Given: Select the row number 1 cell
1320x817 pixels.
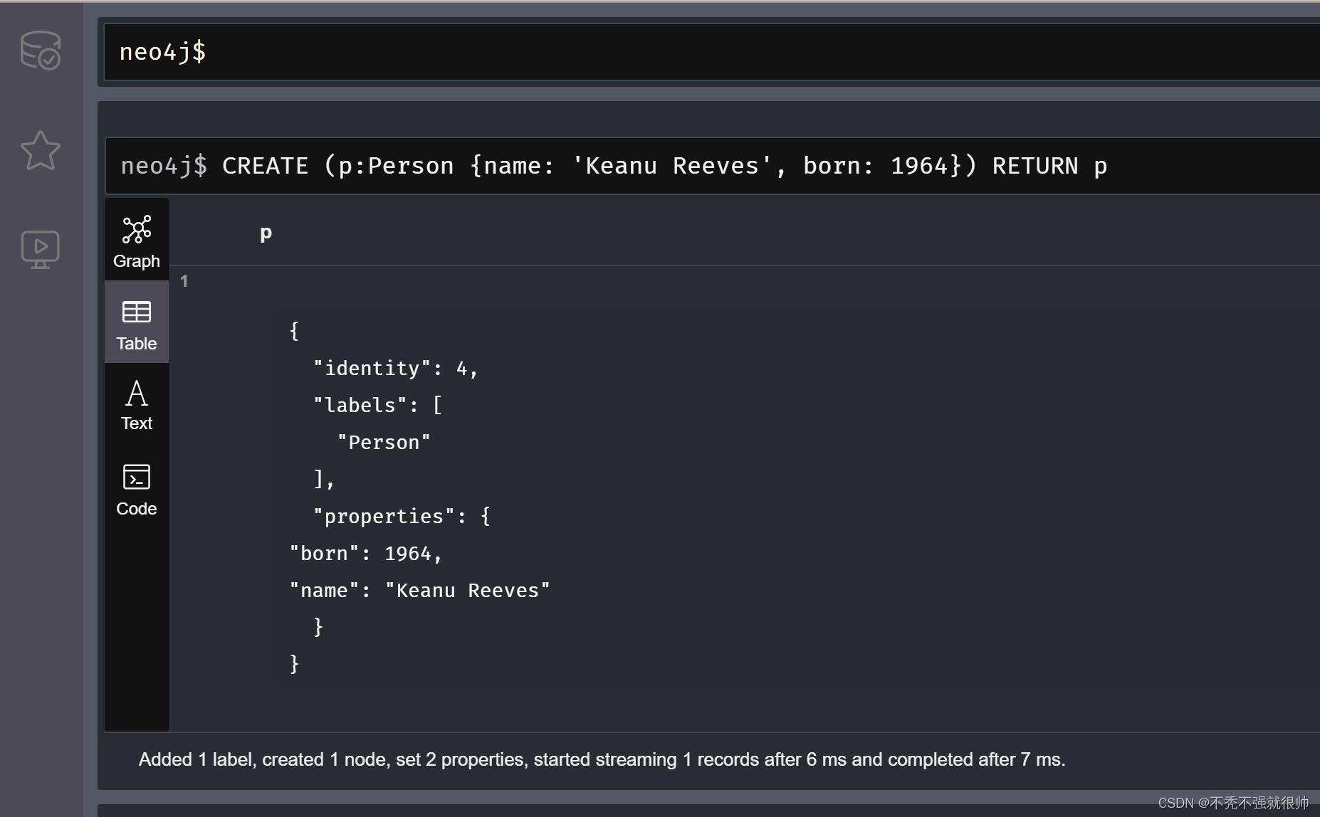Looking at the screenshot, I should 184,281.
